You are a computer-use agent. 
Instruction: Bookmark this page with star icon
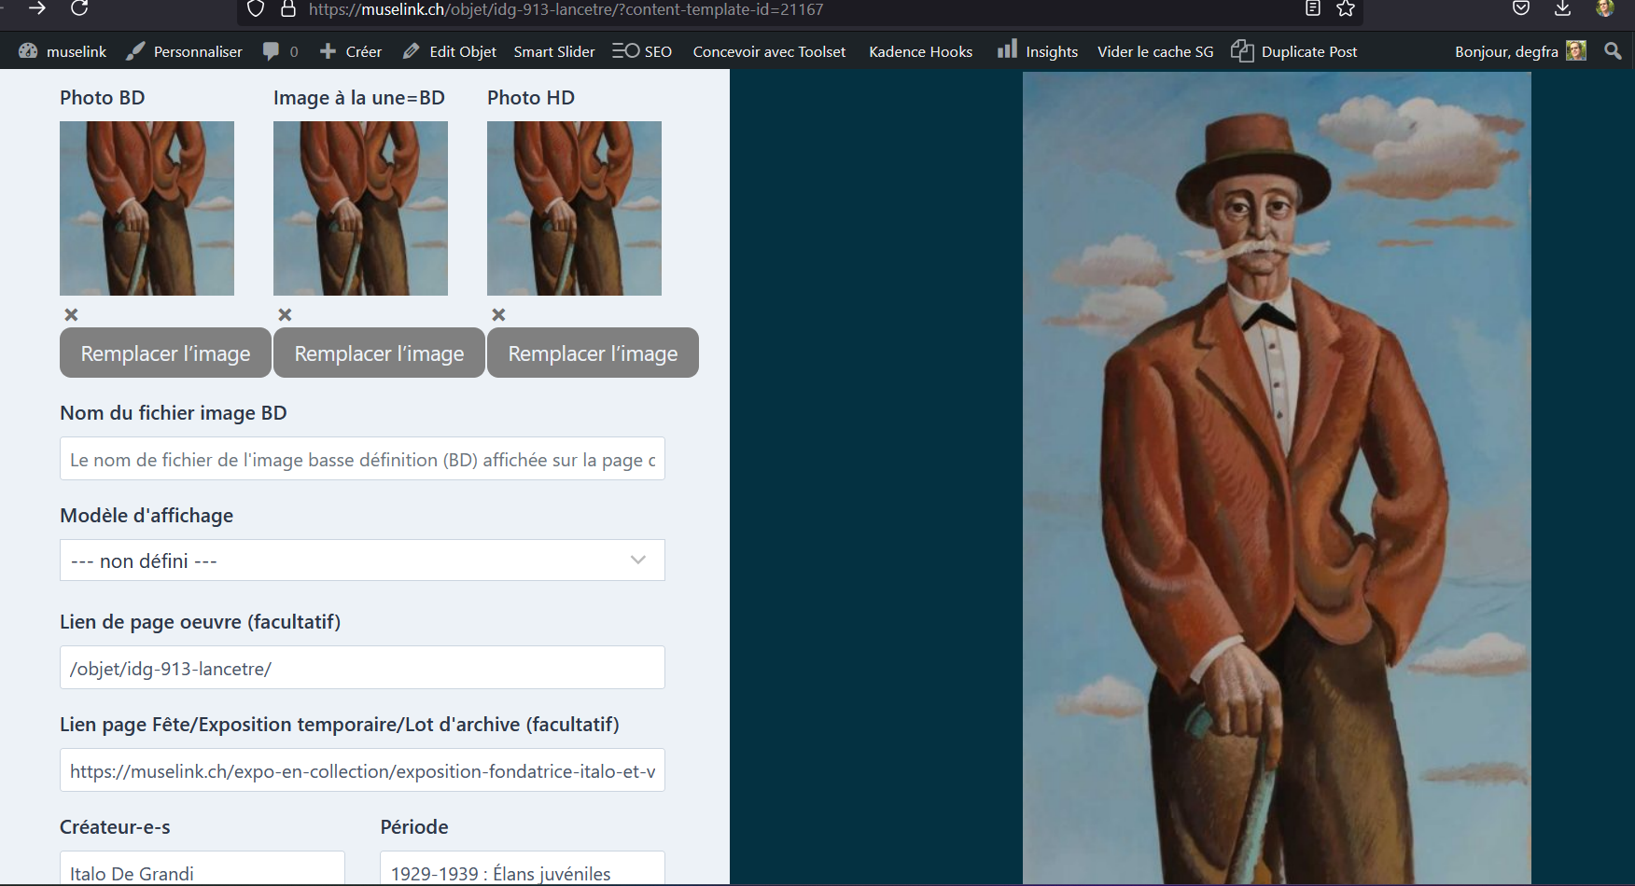point(1346,9)
